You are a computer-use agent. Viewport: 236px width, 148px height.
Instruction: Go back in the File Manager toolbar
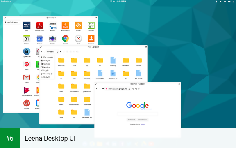pos(42,51)
